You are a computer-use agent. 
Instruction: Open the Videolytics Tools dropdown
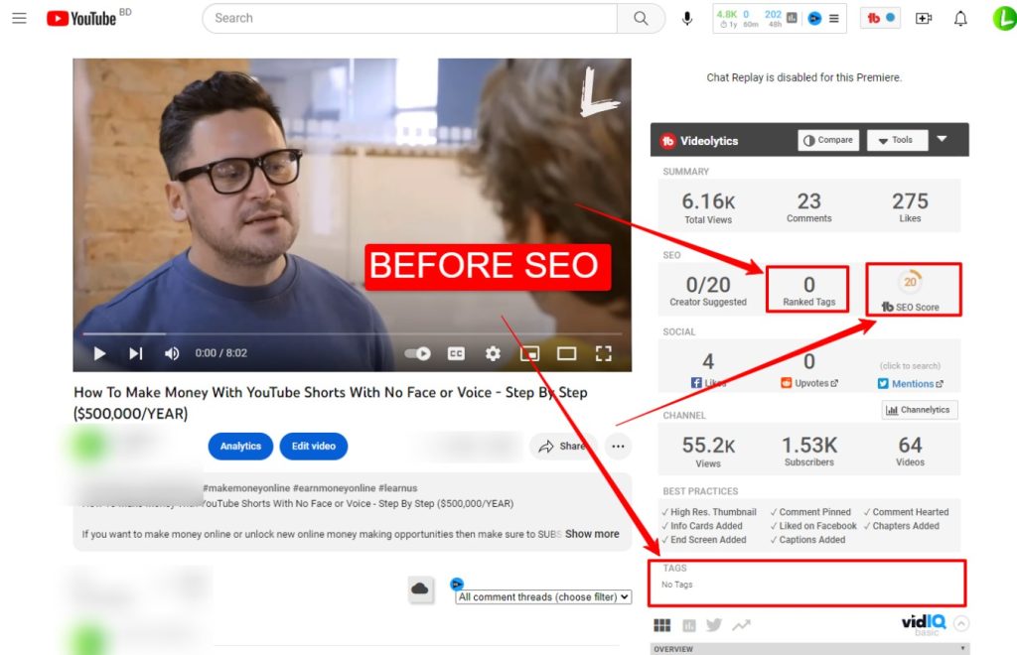point(897,140)
